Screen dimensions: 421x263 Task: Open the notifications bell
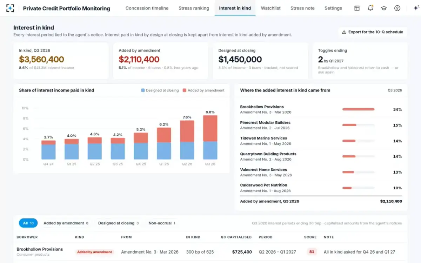370,8
